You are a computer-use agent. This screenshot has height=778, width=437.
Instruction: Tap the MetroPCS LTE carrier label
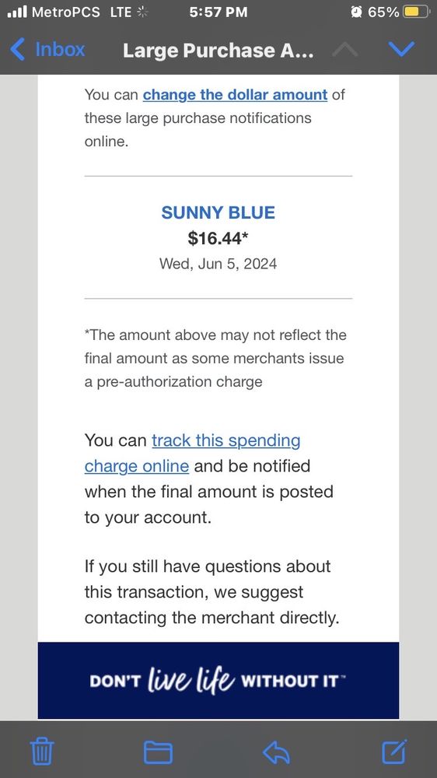82,12
